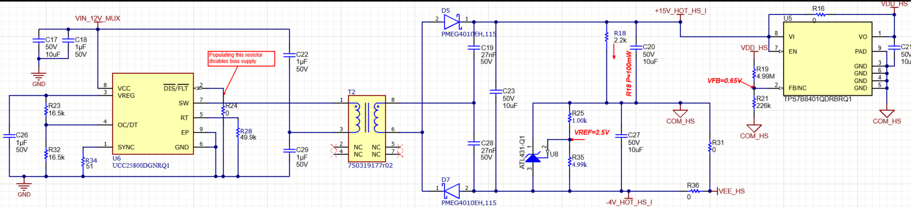Select the DIS/FLT pin name on U6

click(x=176, y=88)
